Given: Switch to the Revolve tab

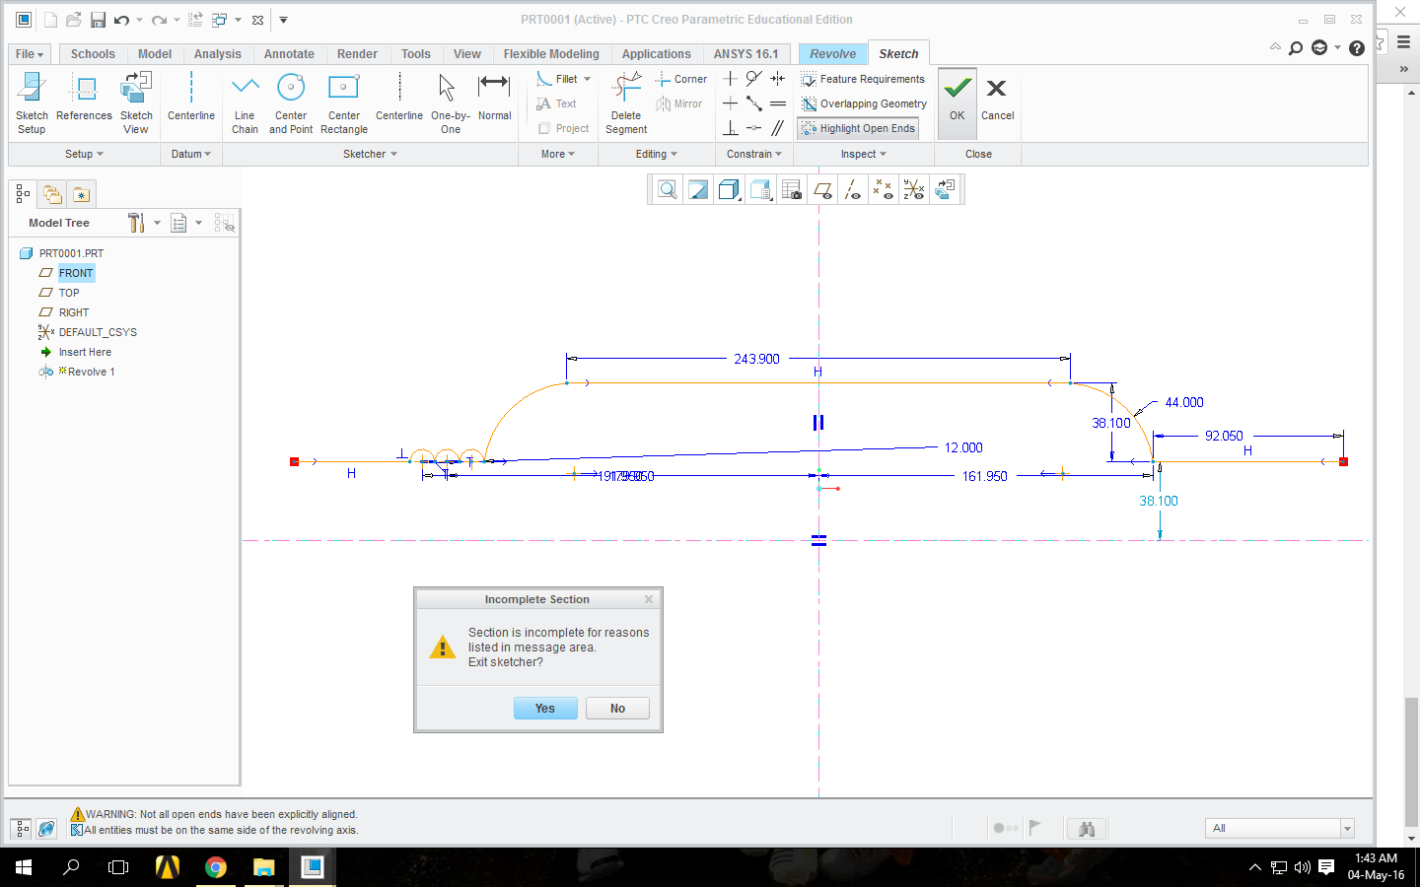Looking at the screenshot, I should (x=833, y=54).
